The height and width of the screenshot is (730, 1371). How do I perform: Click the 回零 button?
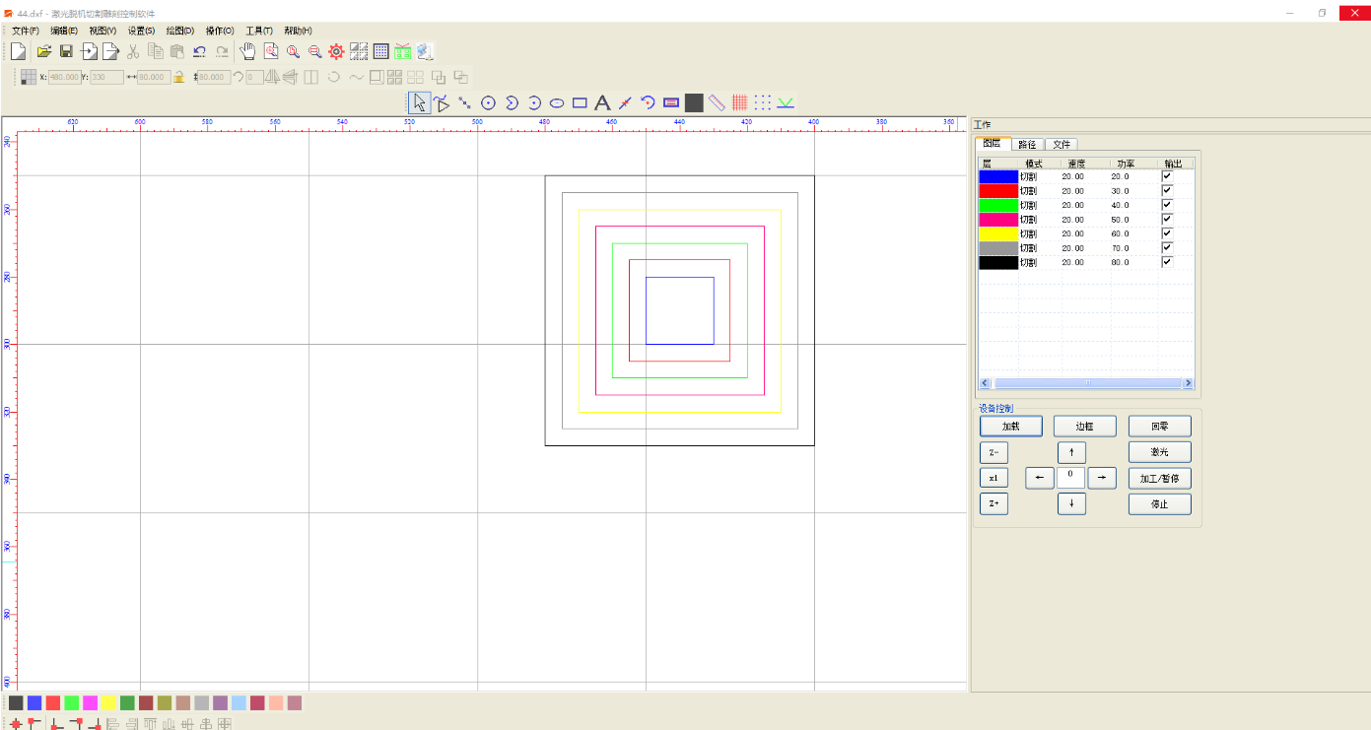click(1160, 427)
